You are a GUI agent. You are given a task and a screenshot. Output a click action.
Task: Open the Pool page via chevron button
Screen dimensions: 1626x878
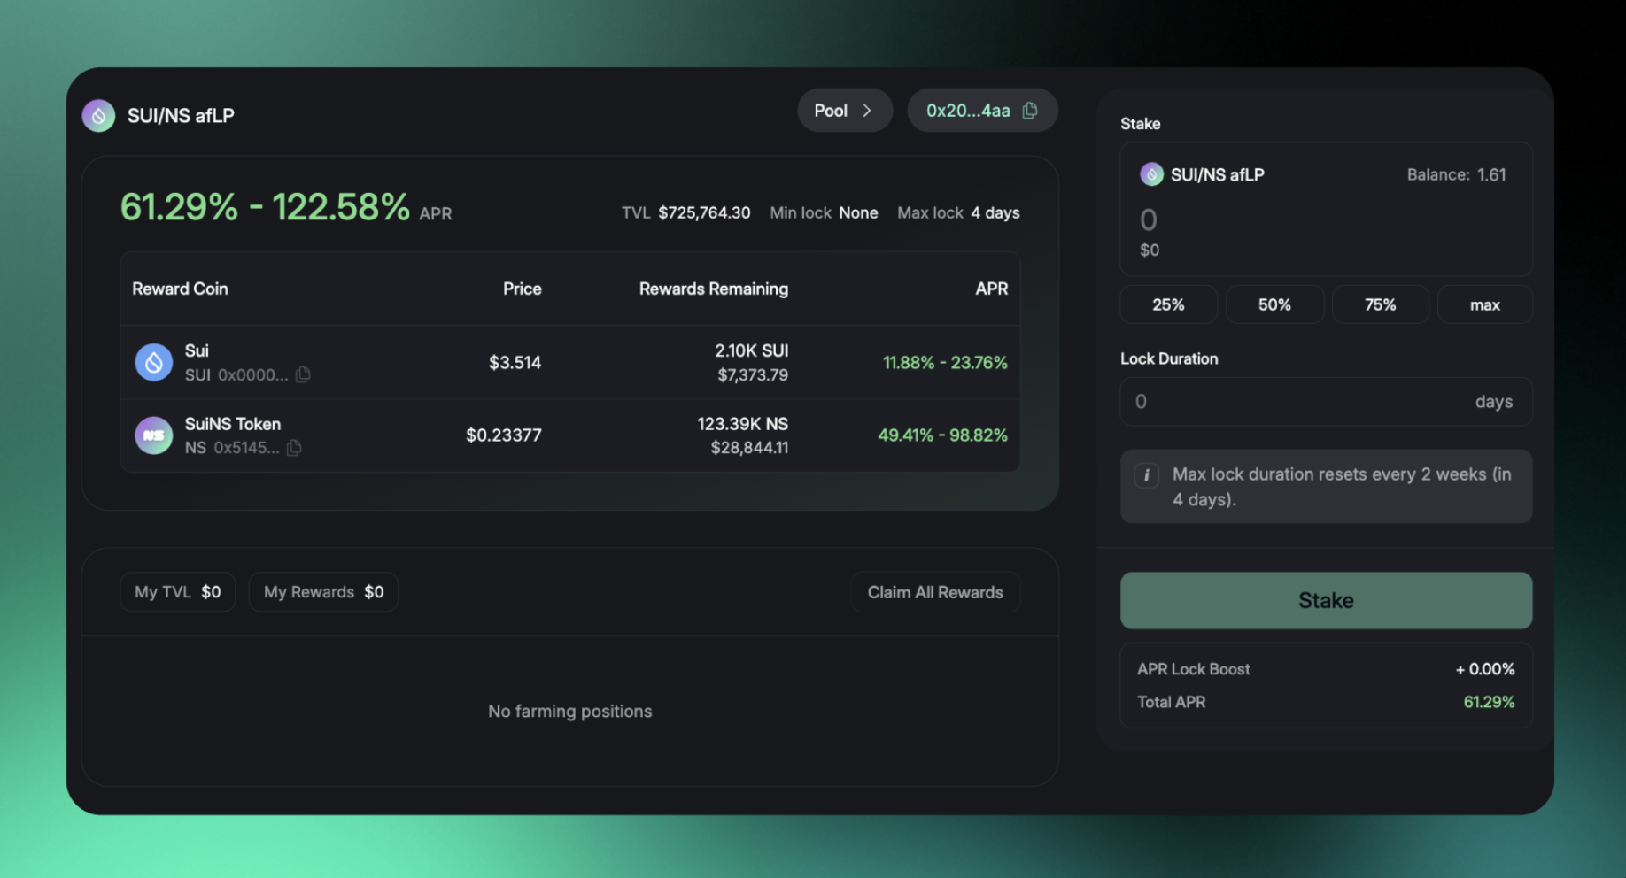844,111
